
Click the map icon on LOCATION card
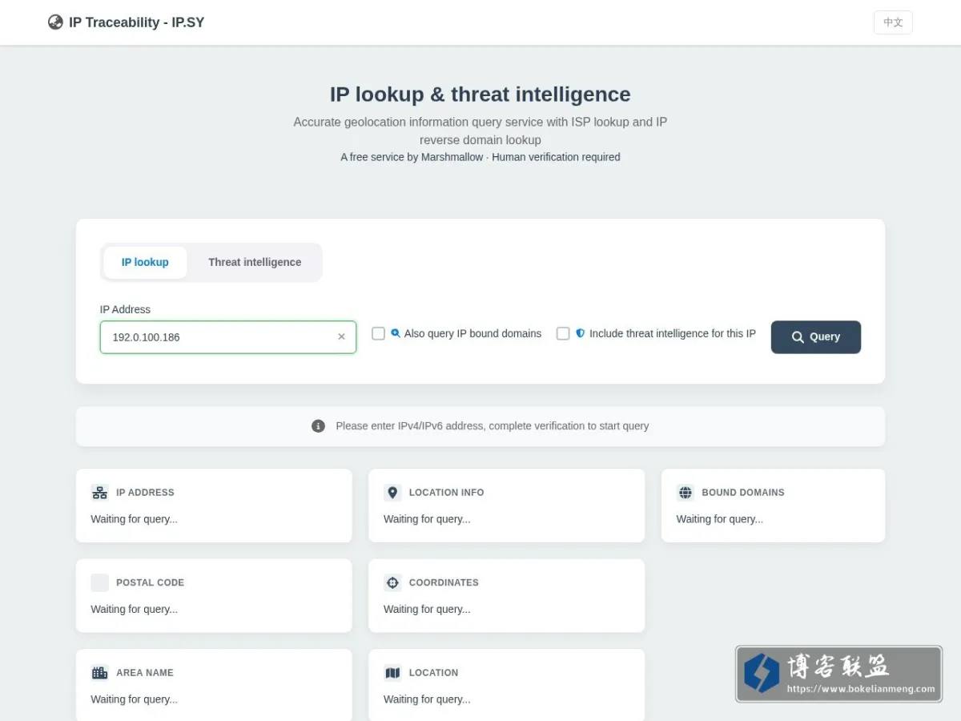tap(392, 673)
